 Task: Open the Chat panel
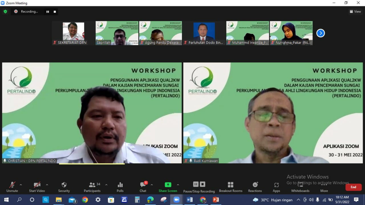(x=143, y=187)
